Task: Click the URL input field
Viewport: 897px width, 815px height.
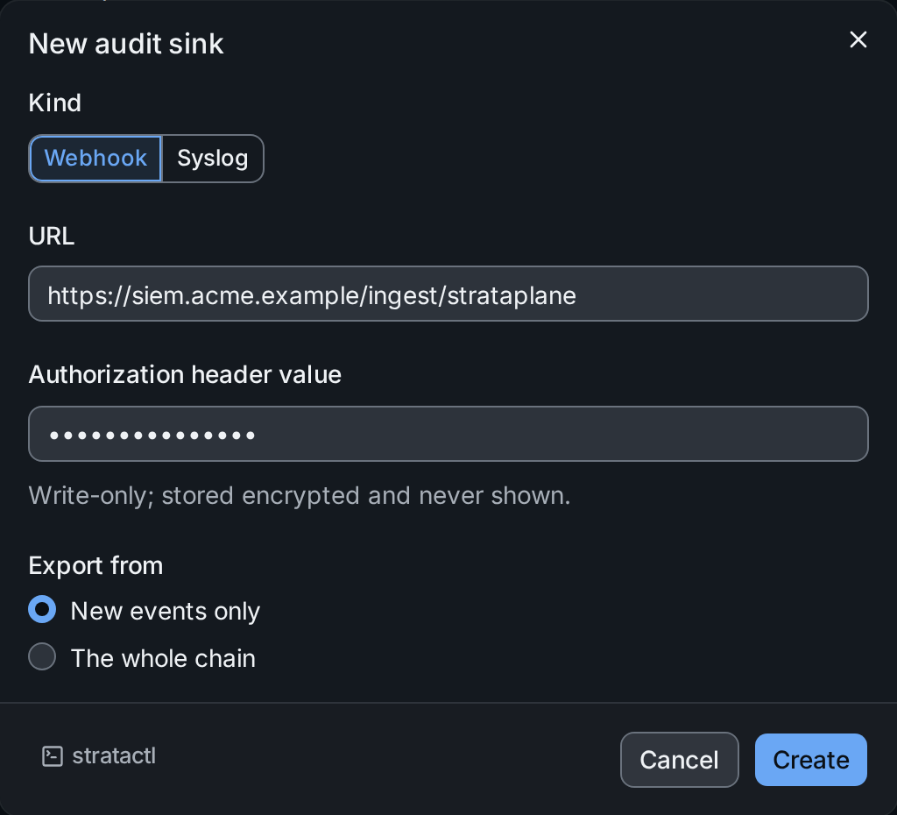Action: 448,294
